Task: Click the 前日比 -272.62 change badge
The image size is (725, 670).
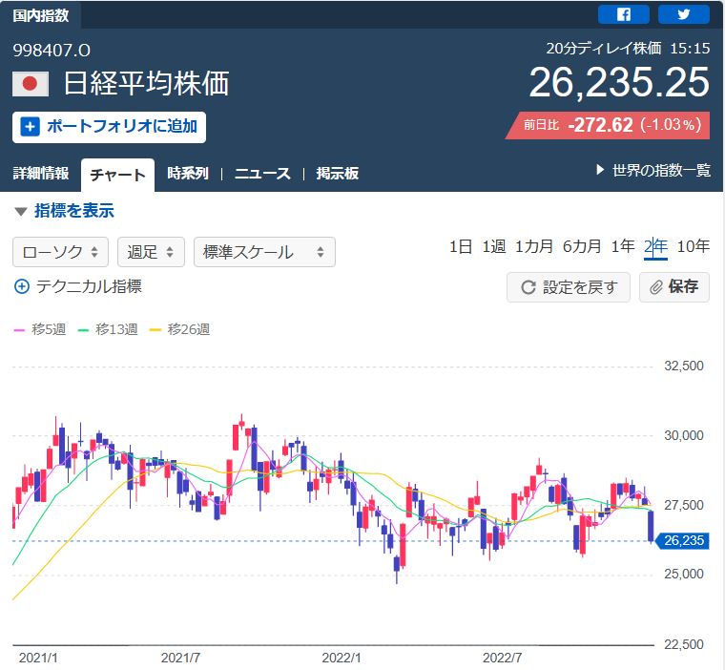Action: [608, 125]
